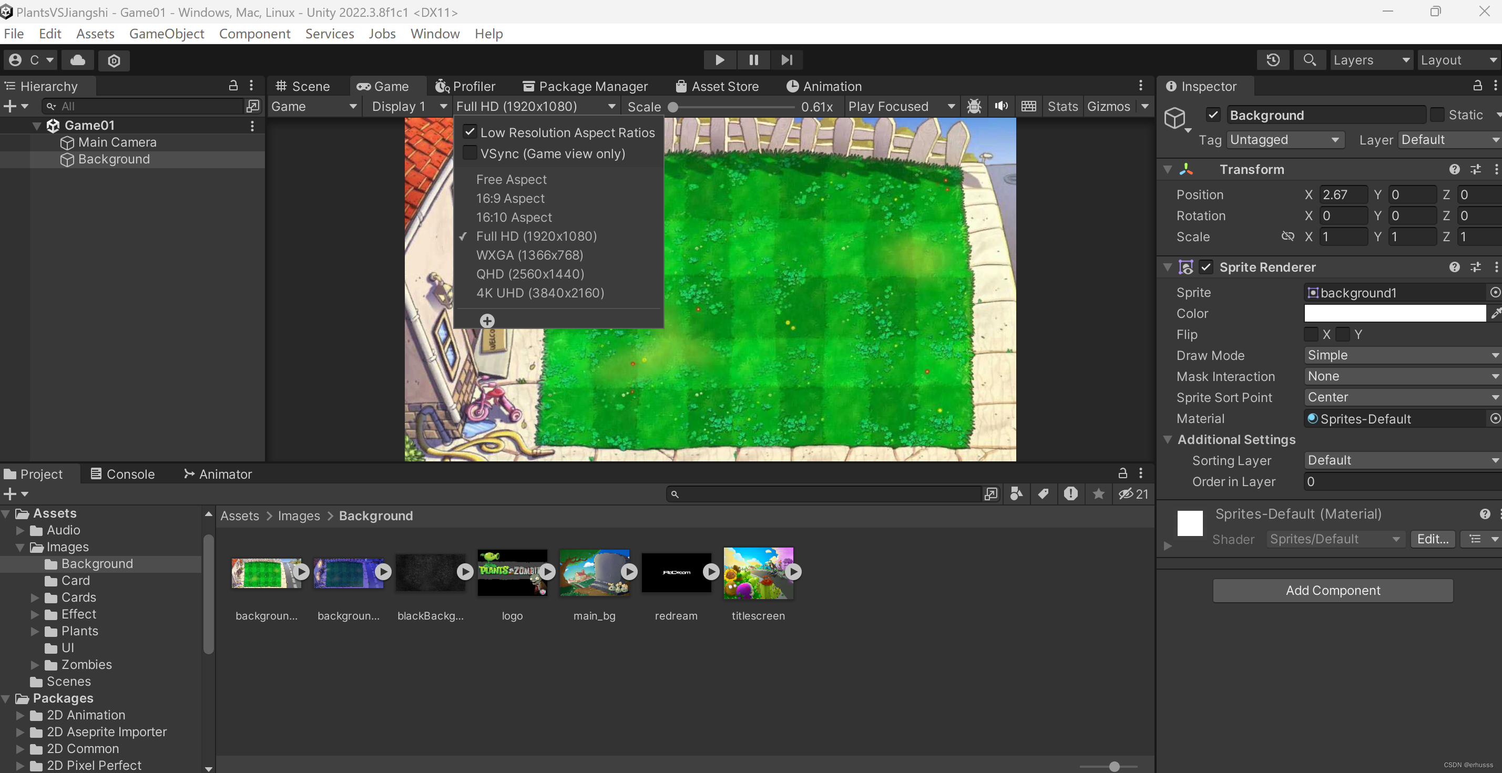Screen dimensions: 1502x773
Task: Enable VSync (Game view only) checkbox
Action: point(470,153)
